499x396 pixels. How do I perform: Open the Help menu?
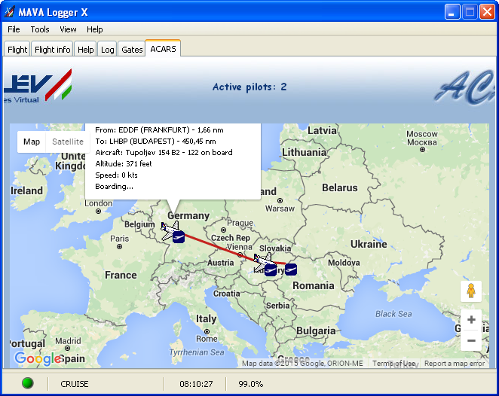[x=94, y=29]
